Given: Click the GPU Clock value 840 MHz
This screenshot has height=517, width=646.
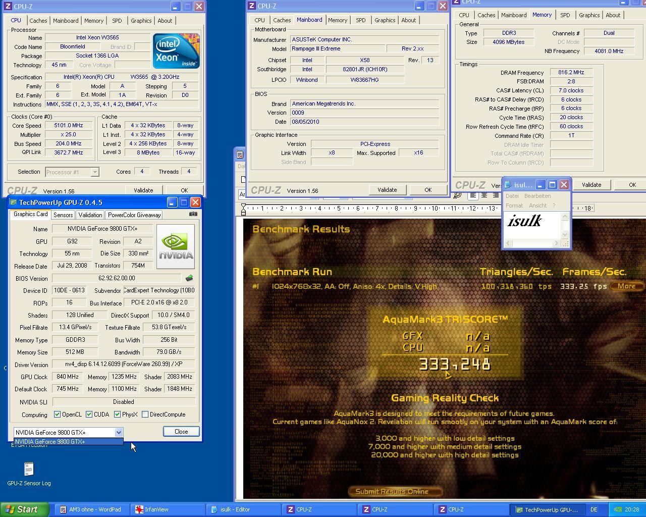Looking at the screenshot, I should pos(67,377).
